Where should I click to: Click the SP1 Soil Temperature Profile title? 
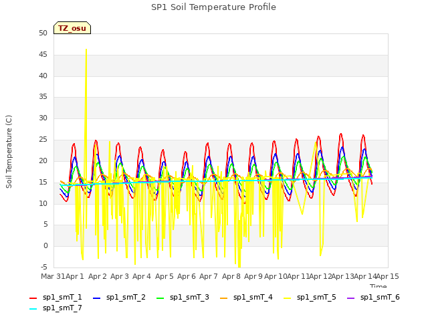pos(213,7)
